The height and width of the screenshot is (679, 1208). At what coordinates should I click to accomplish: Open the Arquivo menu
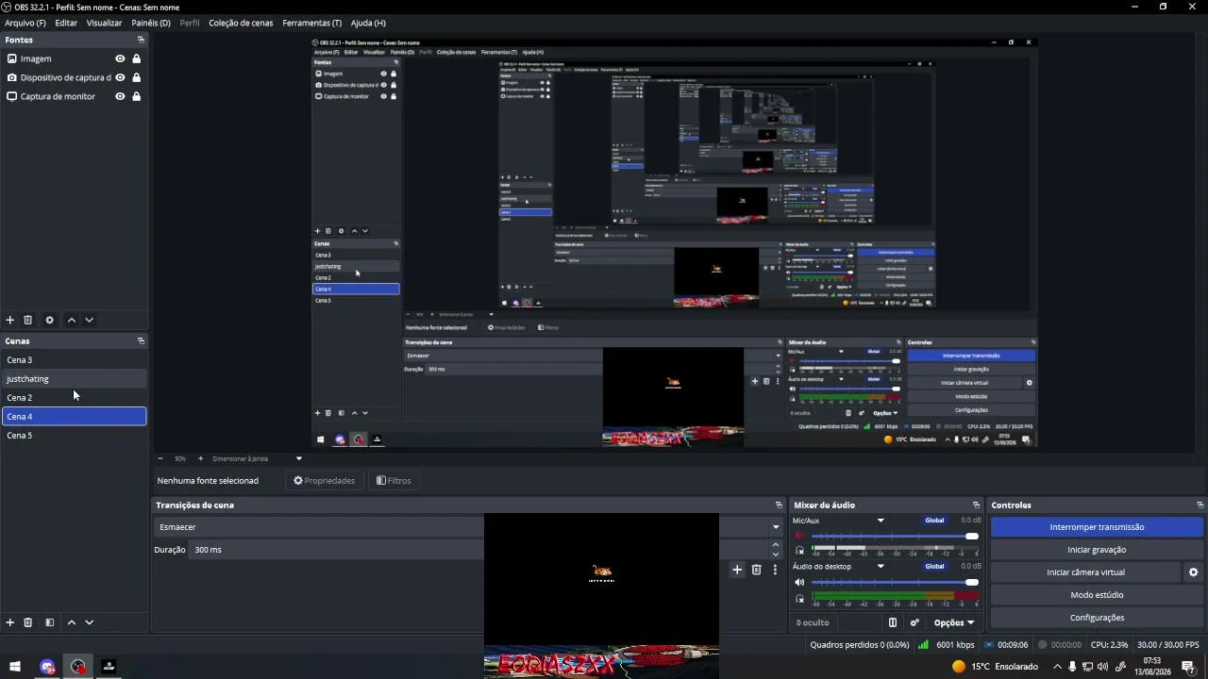coord(25,23)
